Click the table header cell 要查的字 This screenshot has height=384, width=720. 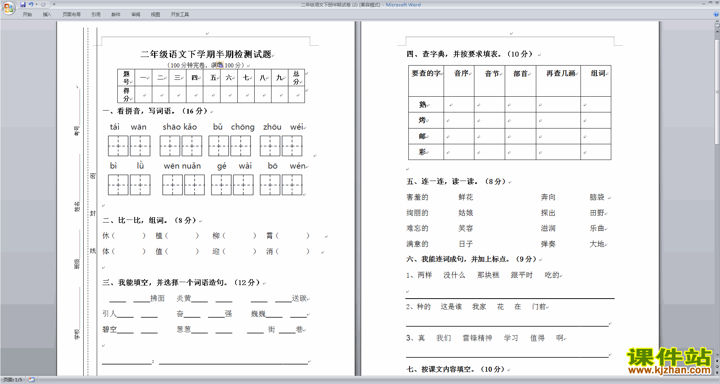coord(426,81)
